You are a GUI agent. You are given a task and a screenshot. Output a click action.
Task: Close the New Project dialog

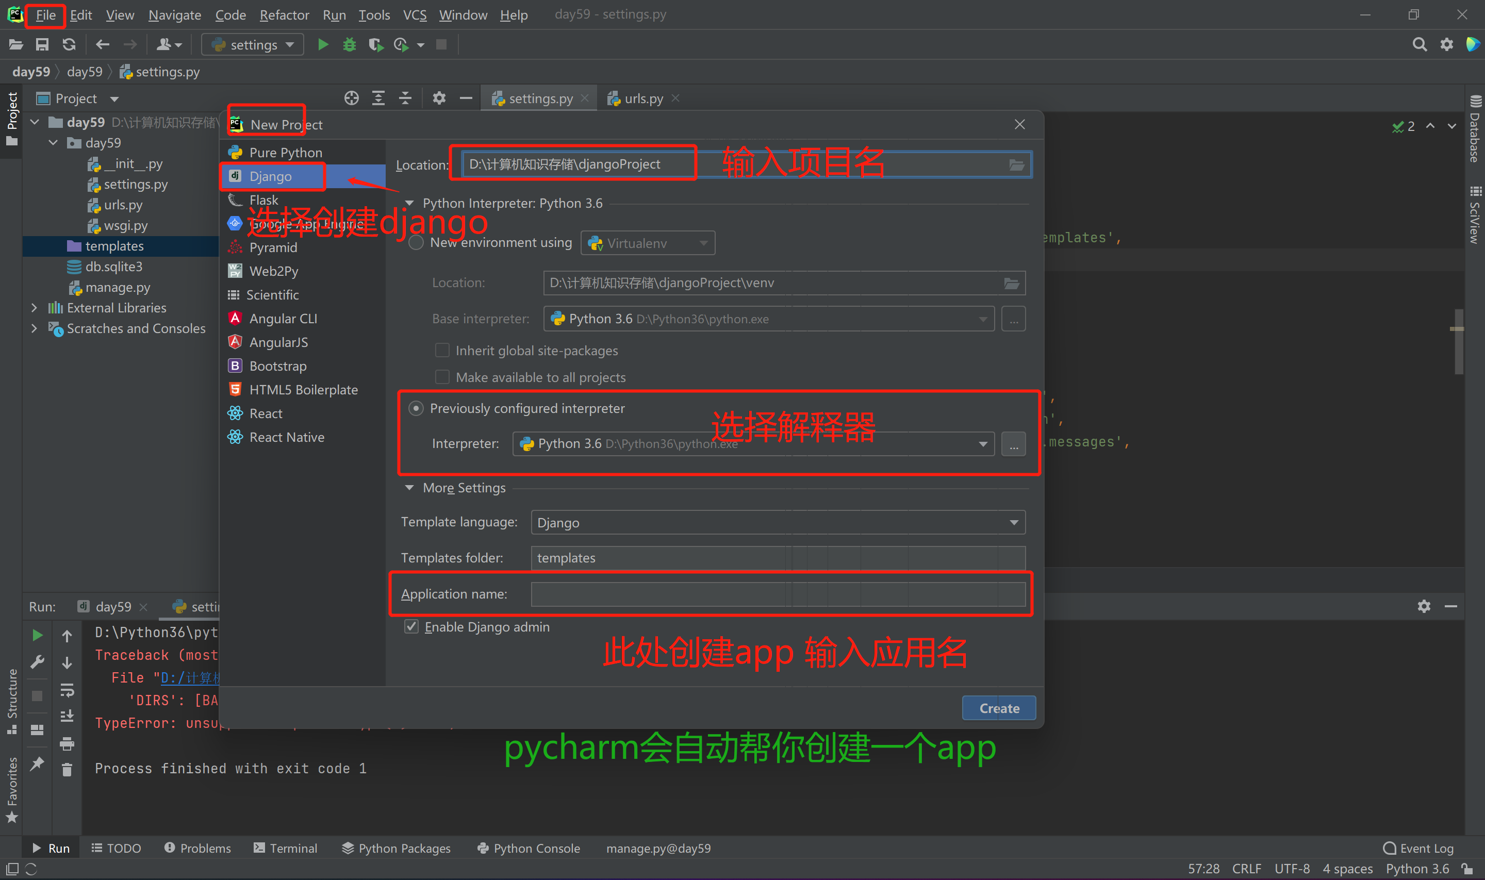click(1019, 125)
